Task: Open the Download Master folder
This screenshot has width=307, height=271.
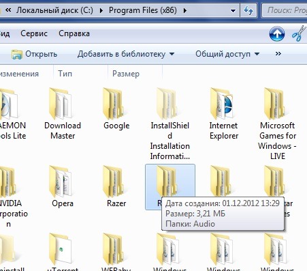Action: coord(63,114)
